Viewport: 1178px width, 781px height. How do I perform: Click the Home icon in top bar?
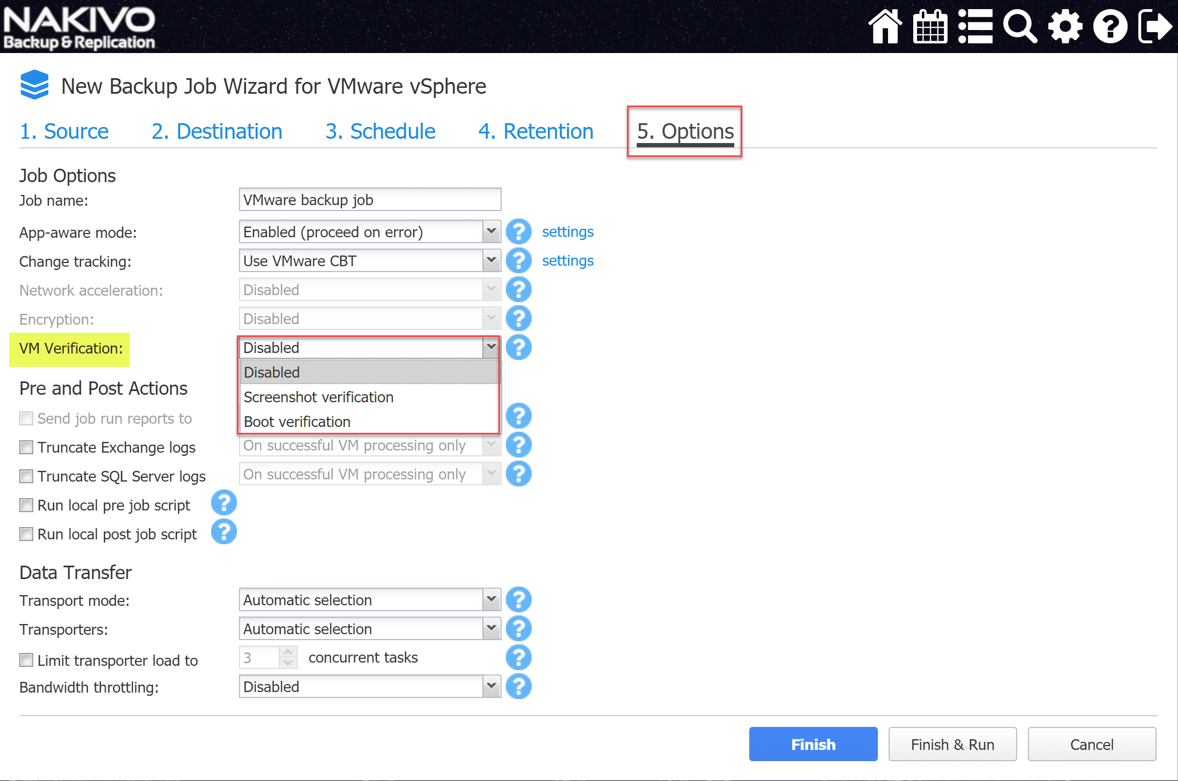[885, 26]
